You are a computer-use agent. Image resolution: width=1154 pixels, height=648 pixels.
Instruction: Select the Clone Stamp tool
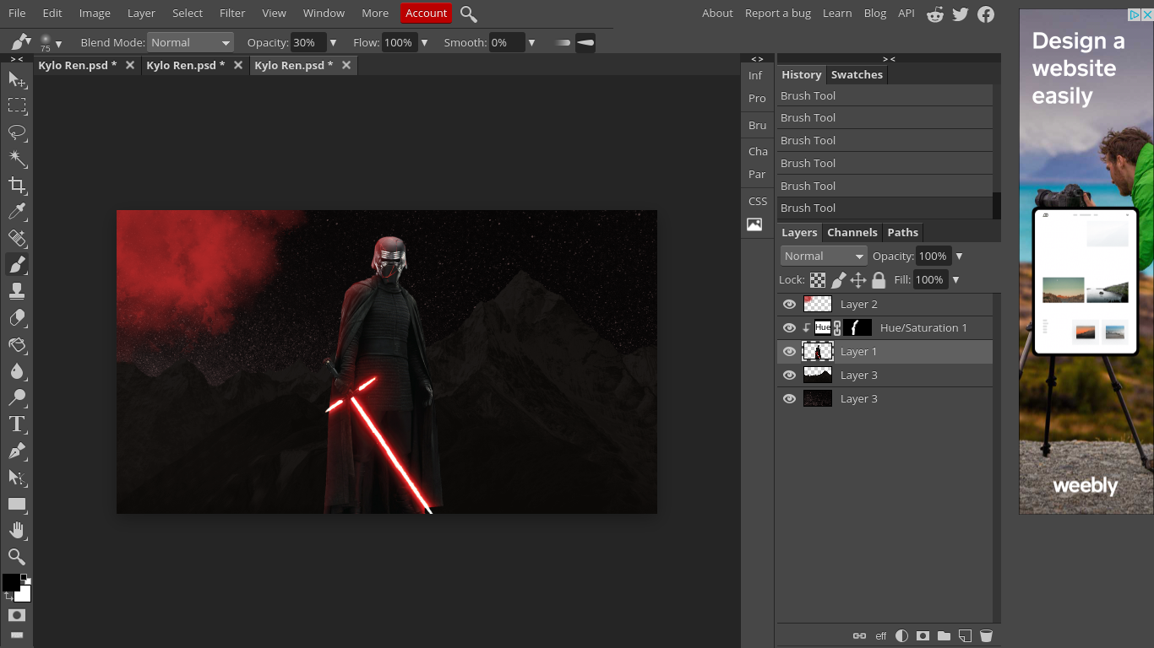pos(17,292)
